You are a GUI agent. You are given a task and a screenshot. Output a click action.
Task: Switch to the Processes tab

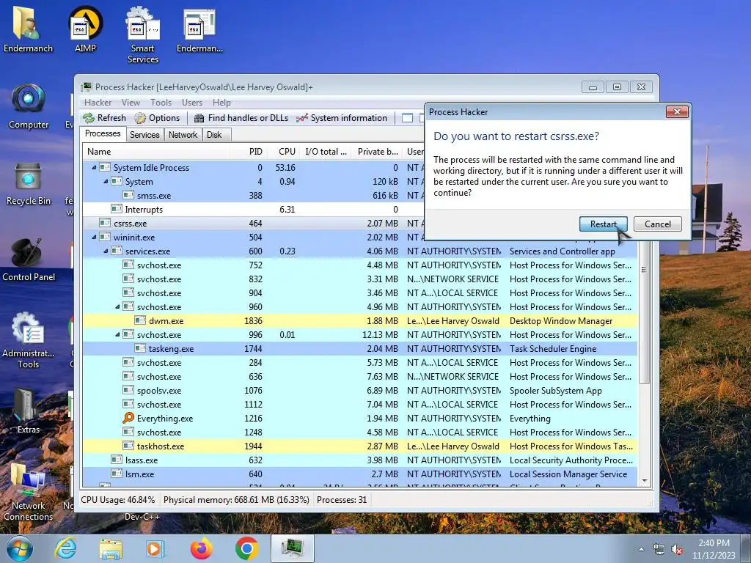[x=103, y=133]
